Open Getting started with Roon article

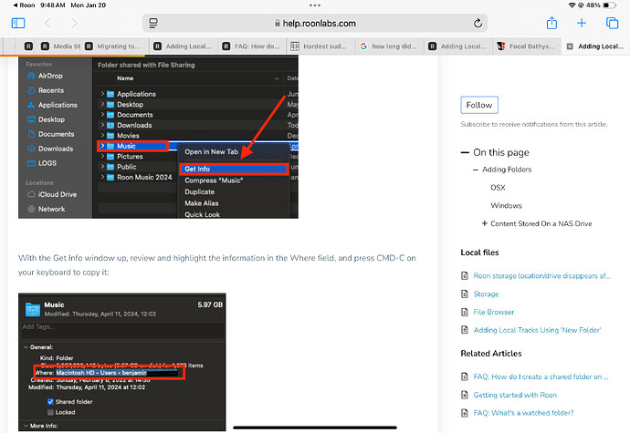(x=515, y=395)
